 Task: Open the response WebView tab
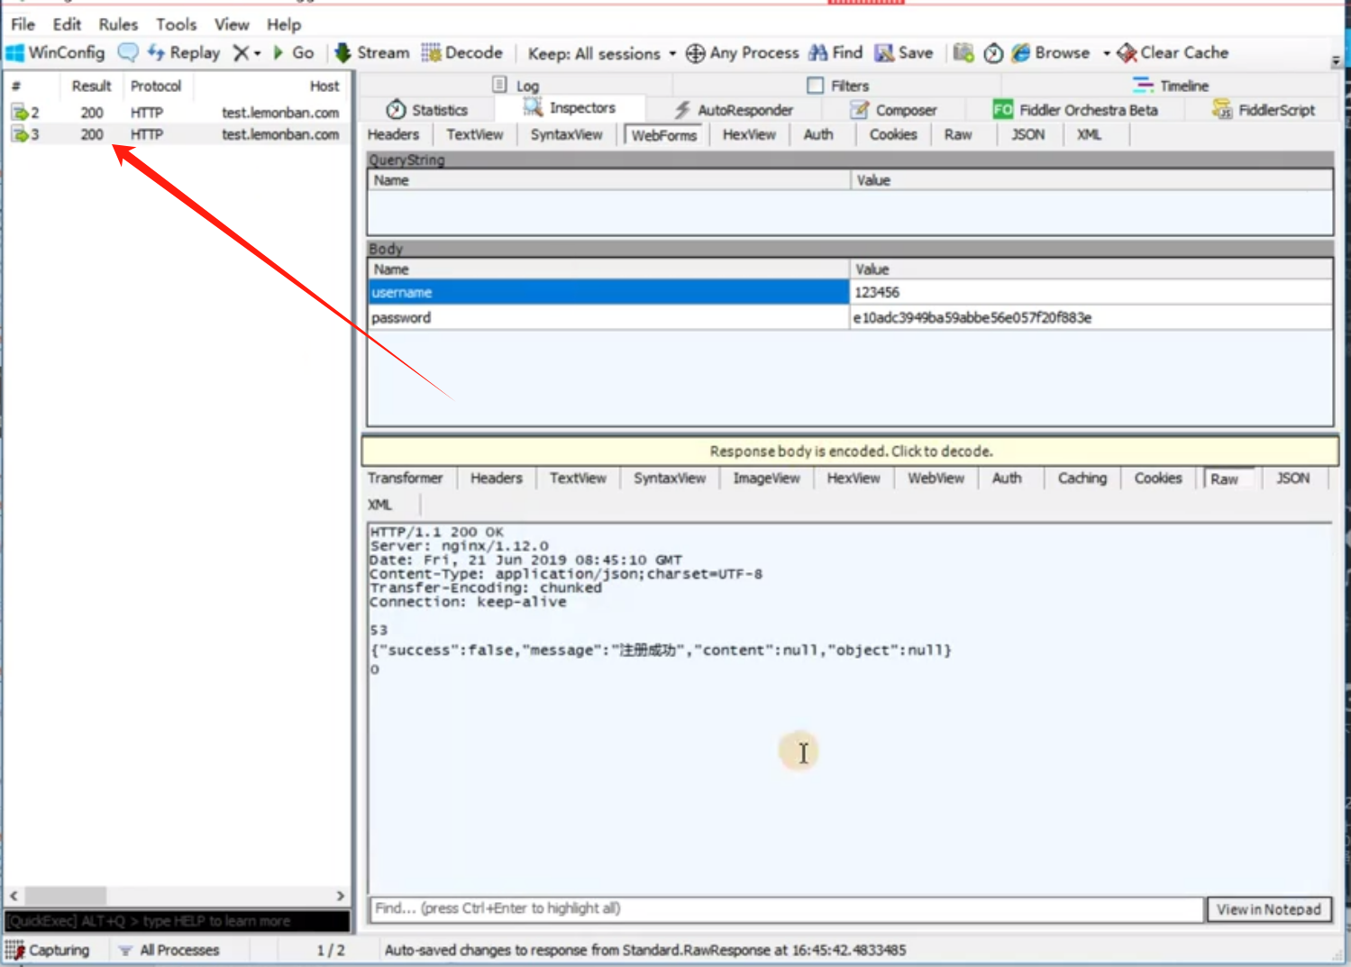click(936, 479)
